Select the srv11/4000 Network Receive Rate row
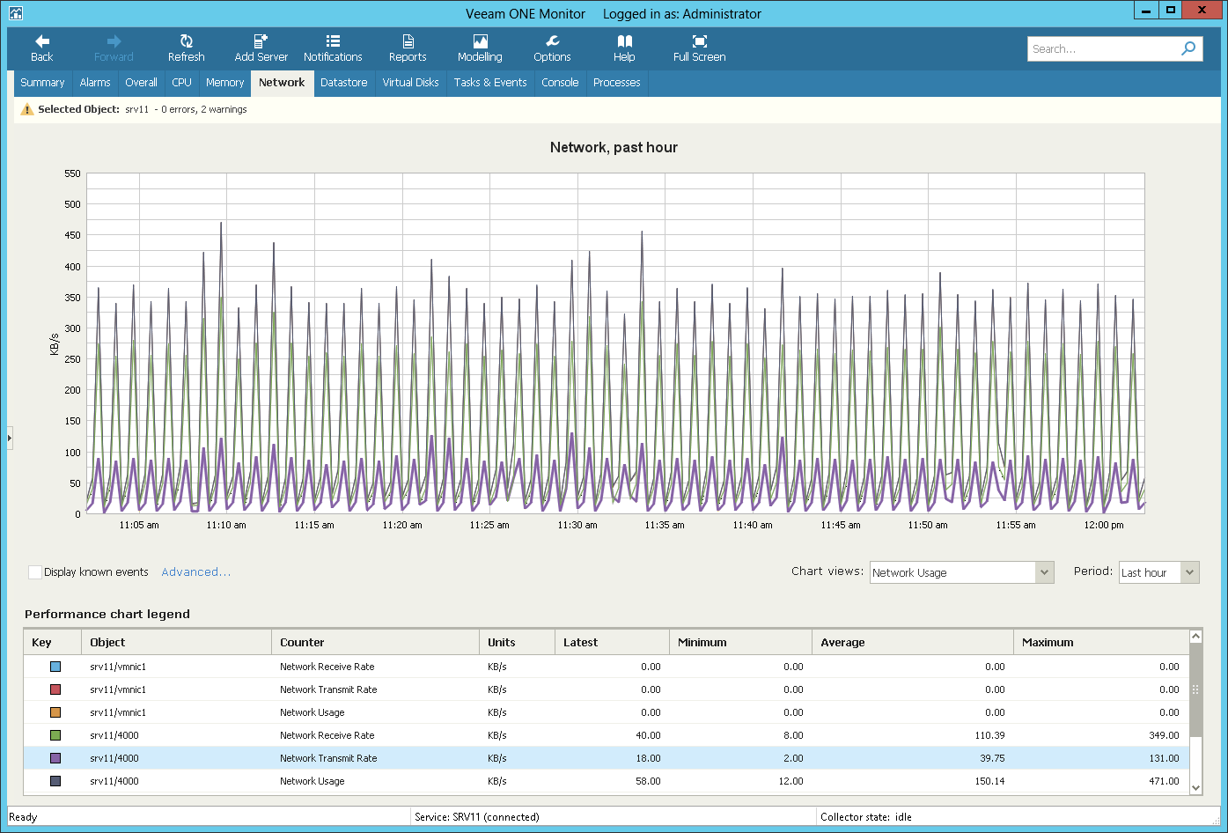Screen dimensions: 1228x833 click(x=607, y=735)
